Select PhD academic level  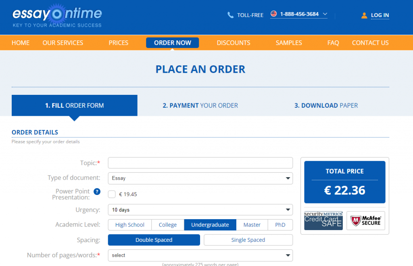pyautogui.click(x=280, y=225)
